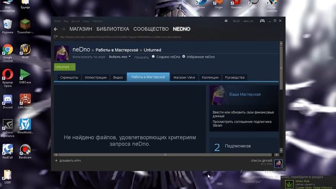The height and width of the screenshot is (189, 336).
Task: Click the vertical scrollbar up arrow
Action: click(x=281, y=44)
